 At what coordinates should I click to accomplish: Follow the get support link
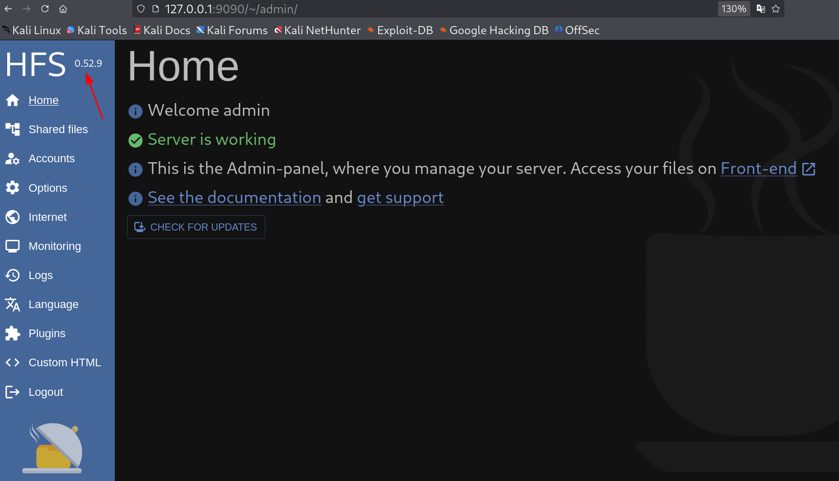click(400, 198)
